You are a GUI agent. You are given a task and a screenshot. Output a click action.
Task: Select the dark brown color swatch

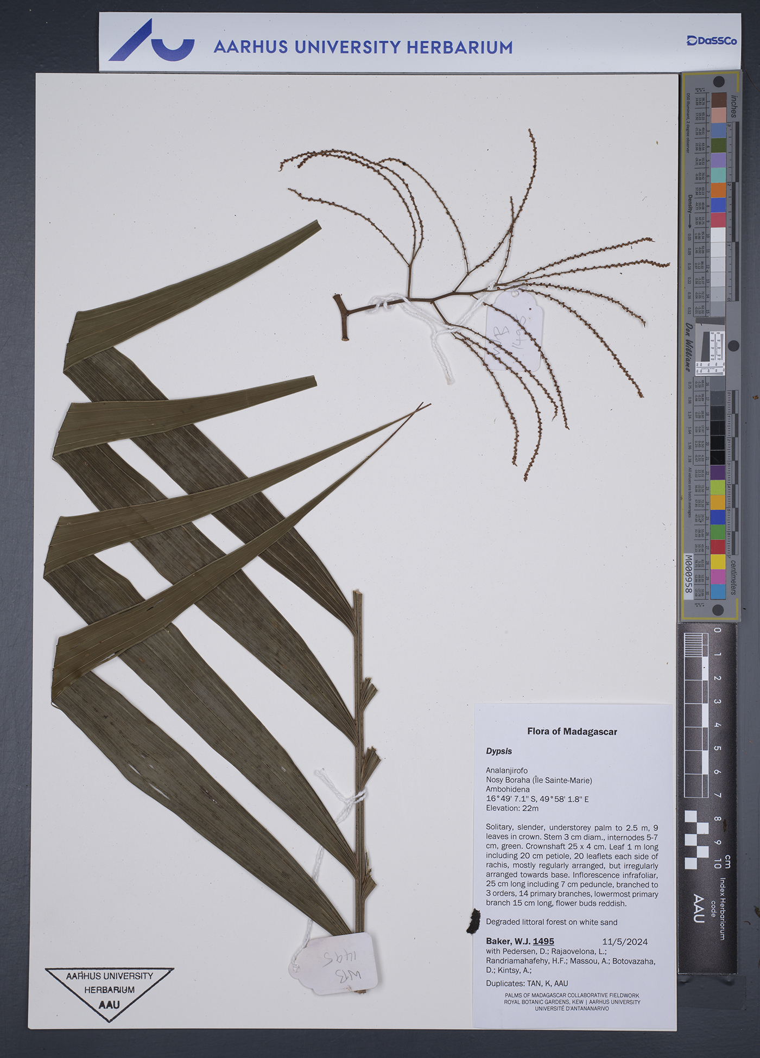click(719, 100)
